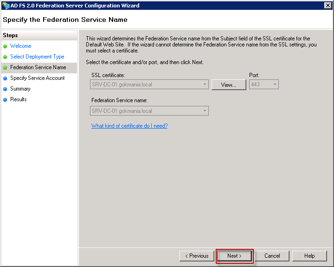Click the Next button
This screenshot has height=267, width=334.
click(234, 256)
